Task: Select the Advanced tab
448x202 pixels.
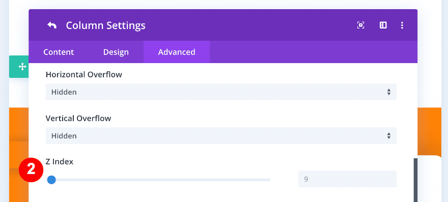Action: click(177, 52)
